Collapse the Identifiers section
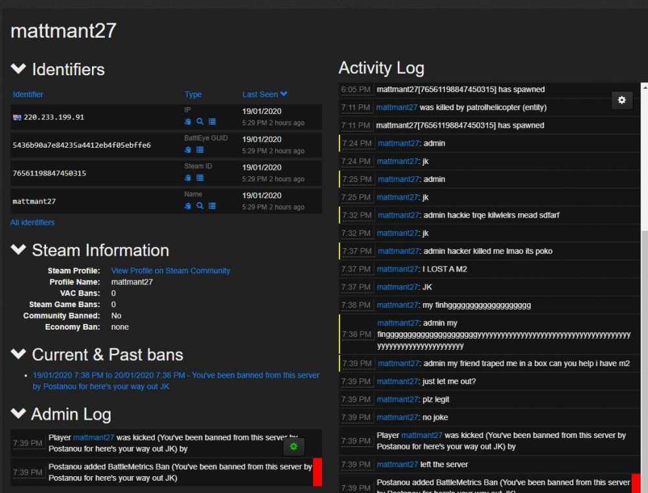The image size is (648, 493). pyautogui.click(x=18, y=69)
